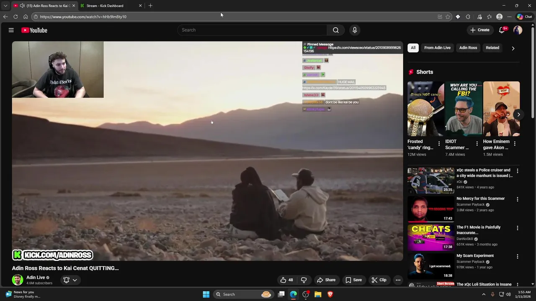Open the IDIOT Scammer short thumbnail
This screenshot has height=301, width=536.
coord(464,109)
